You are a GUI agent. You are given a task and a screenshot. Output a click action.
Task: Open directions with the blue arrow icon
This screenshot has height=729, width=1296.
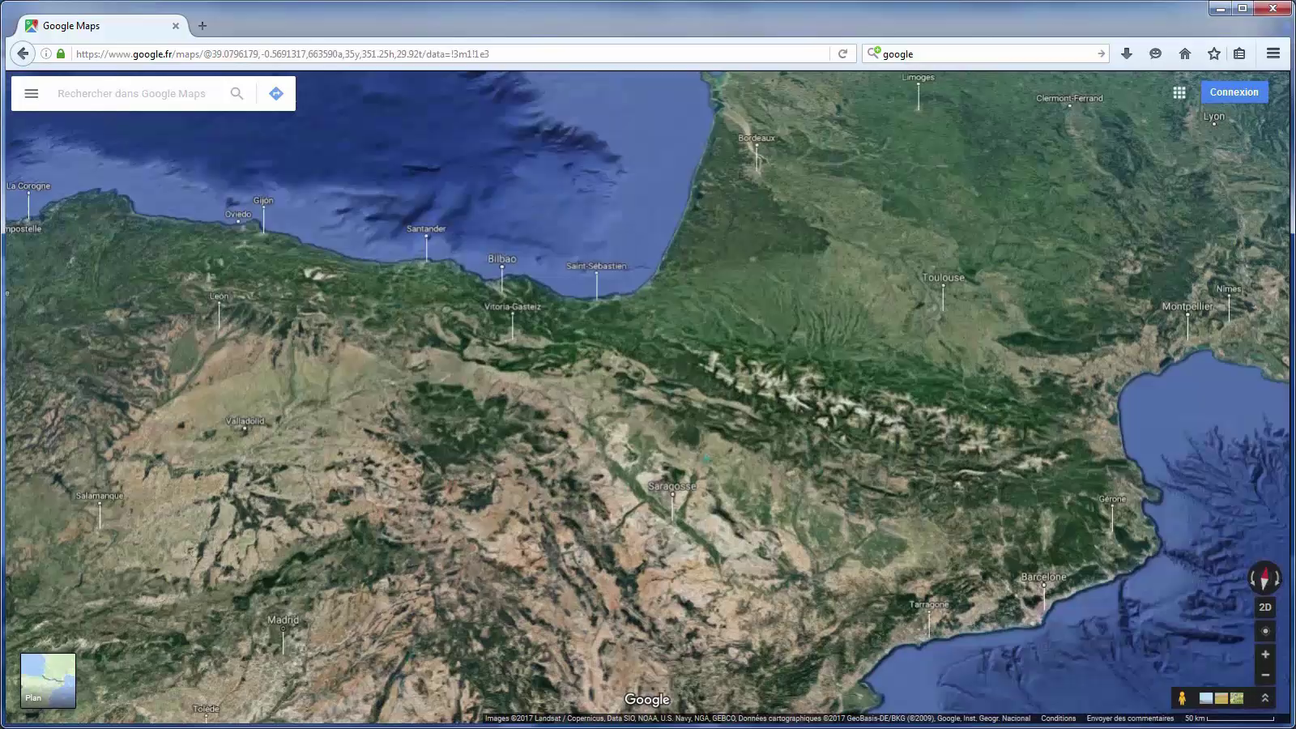(x=276, y=94)
